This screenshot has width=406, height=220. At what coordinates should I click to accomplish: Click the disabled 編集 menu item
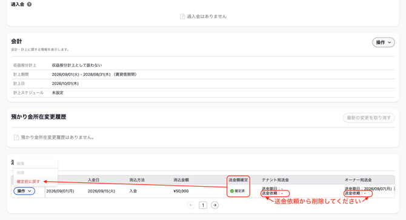coord(21,164)
